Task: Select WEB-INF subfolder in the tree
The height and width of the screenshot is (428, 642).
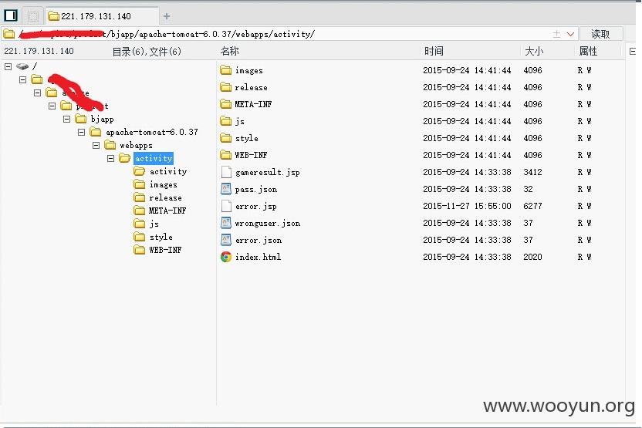Action: point(165,250)
